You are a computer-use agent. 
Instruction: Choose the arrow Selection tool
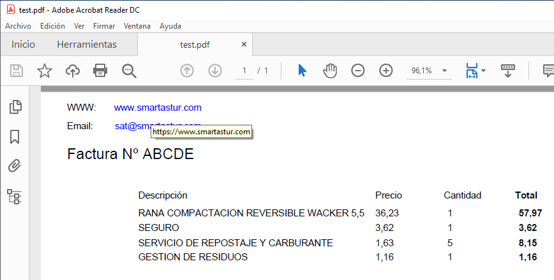302,71
